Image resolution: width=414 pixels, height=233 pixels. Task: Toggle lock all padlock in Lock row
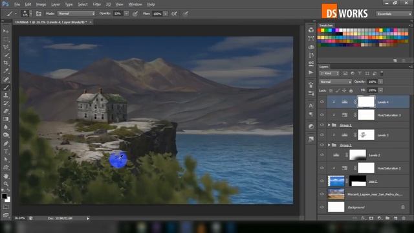[351, 91]
